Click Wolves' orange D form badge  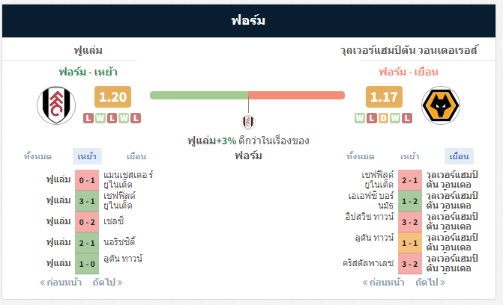click(383, 118)
